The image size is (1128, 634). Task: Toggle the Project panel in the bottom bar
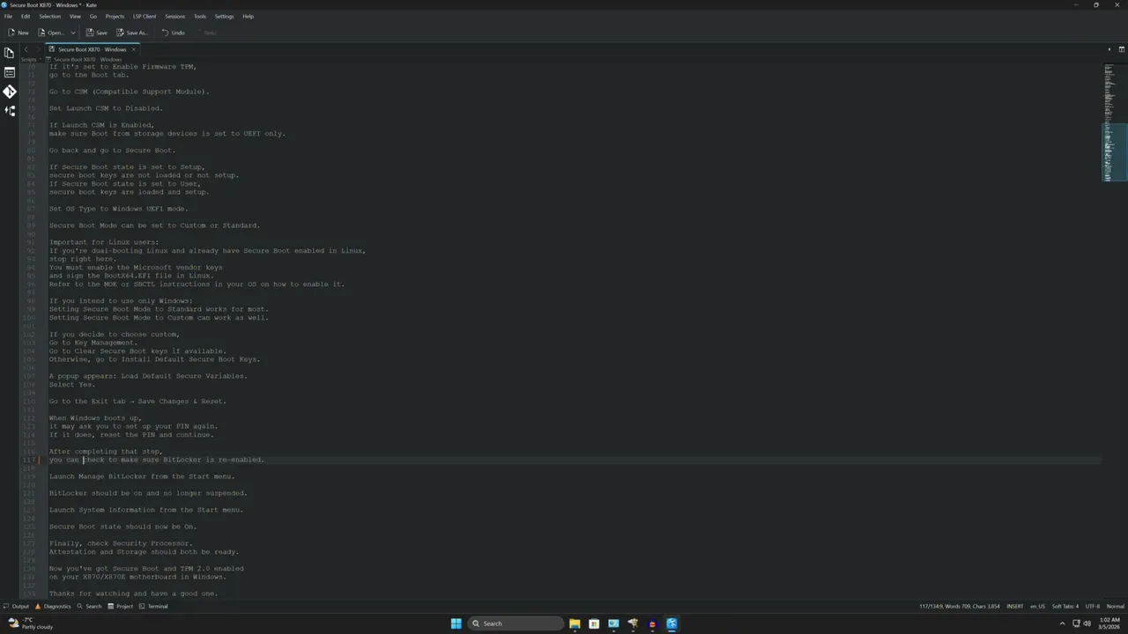click(120, 606)
